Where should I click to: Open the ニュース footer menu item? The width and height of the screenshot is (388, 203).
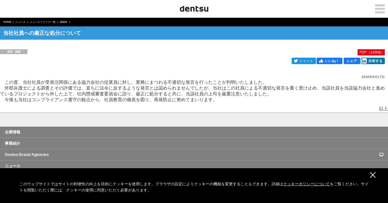pos(194,165)
